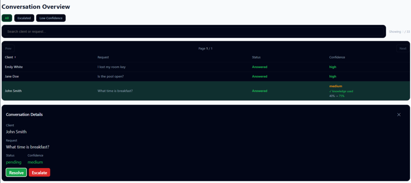Show Low Confidence conversations
411x183 pixels.
coord(51,18)
